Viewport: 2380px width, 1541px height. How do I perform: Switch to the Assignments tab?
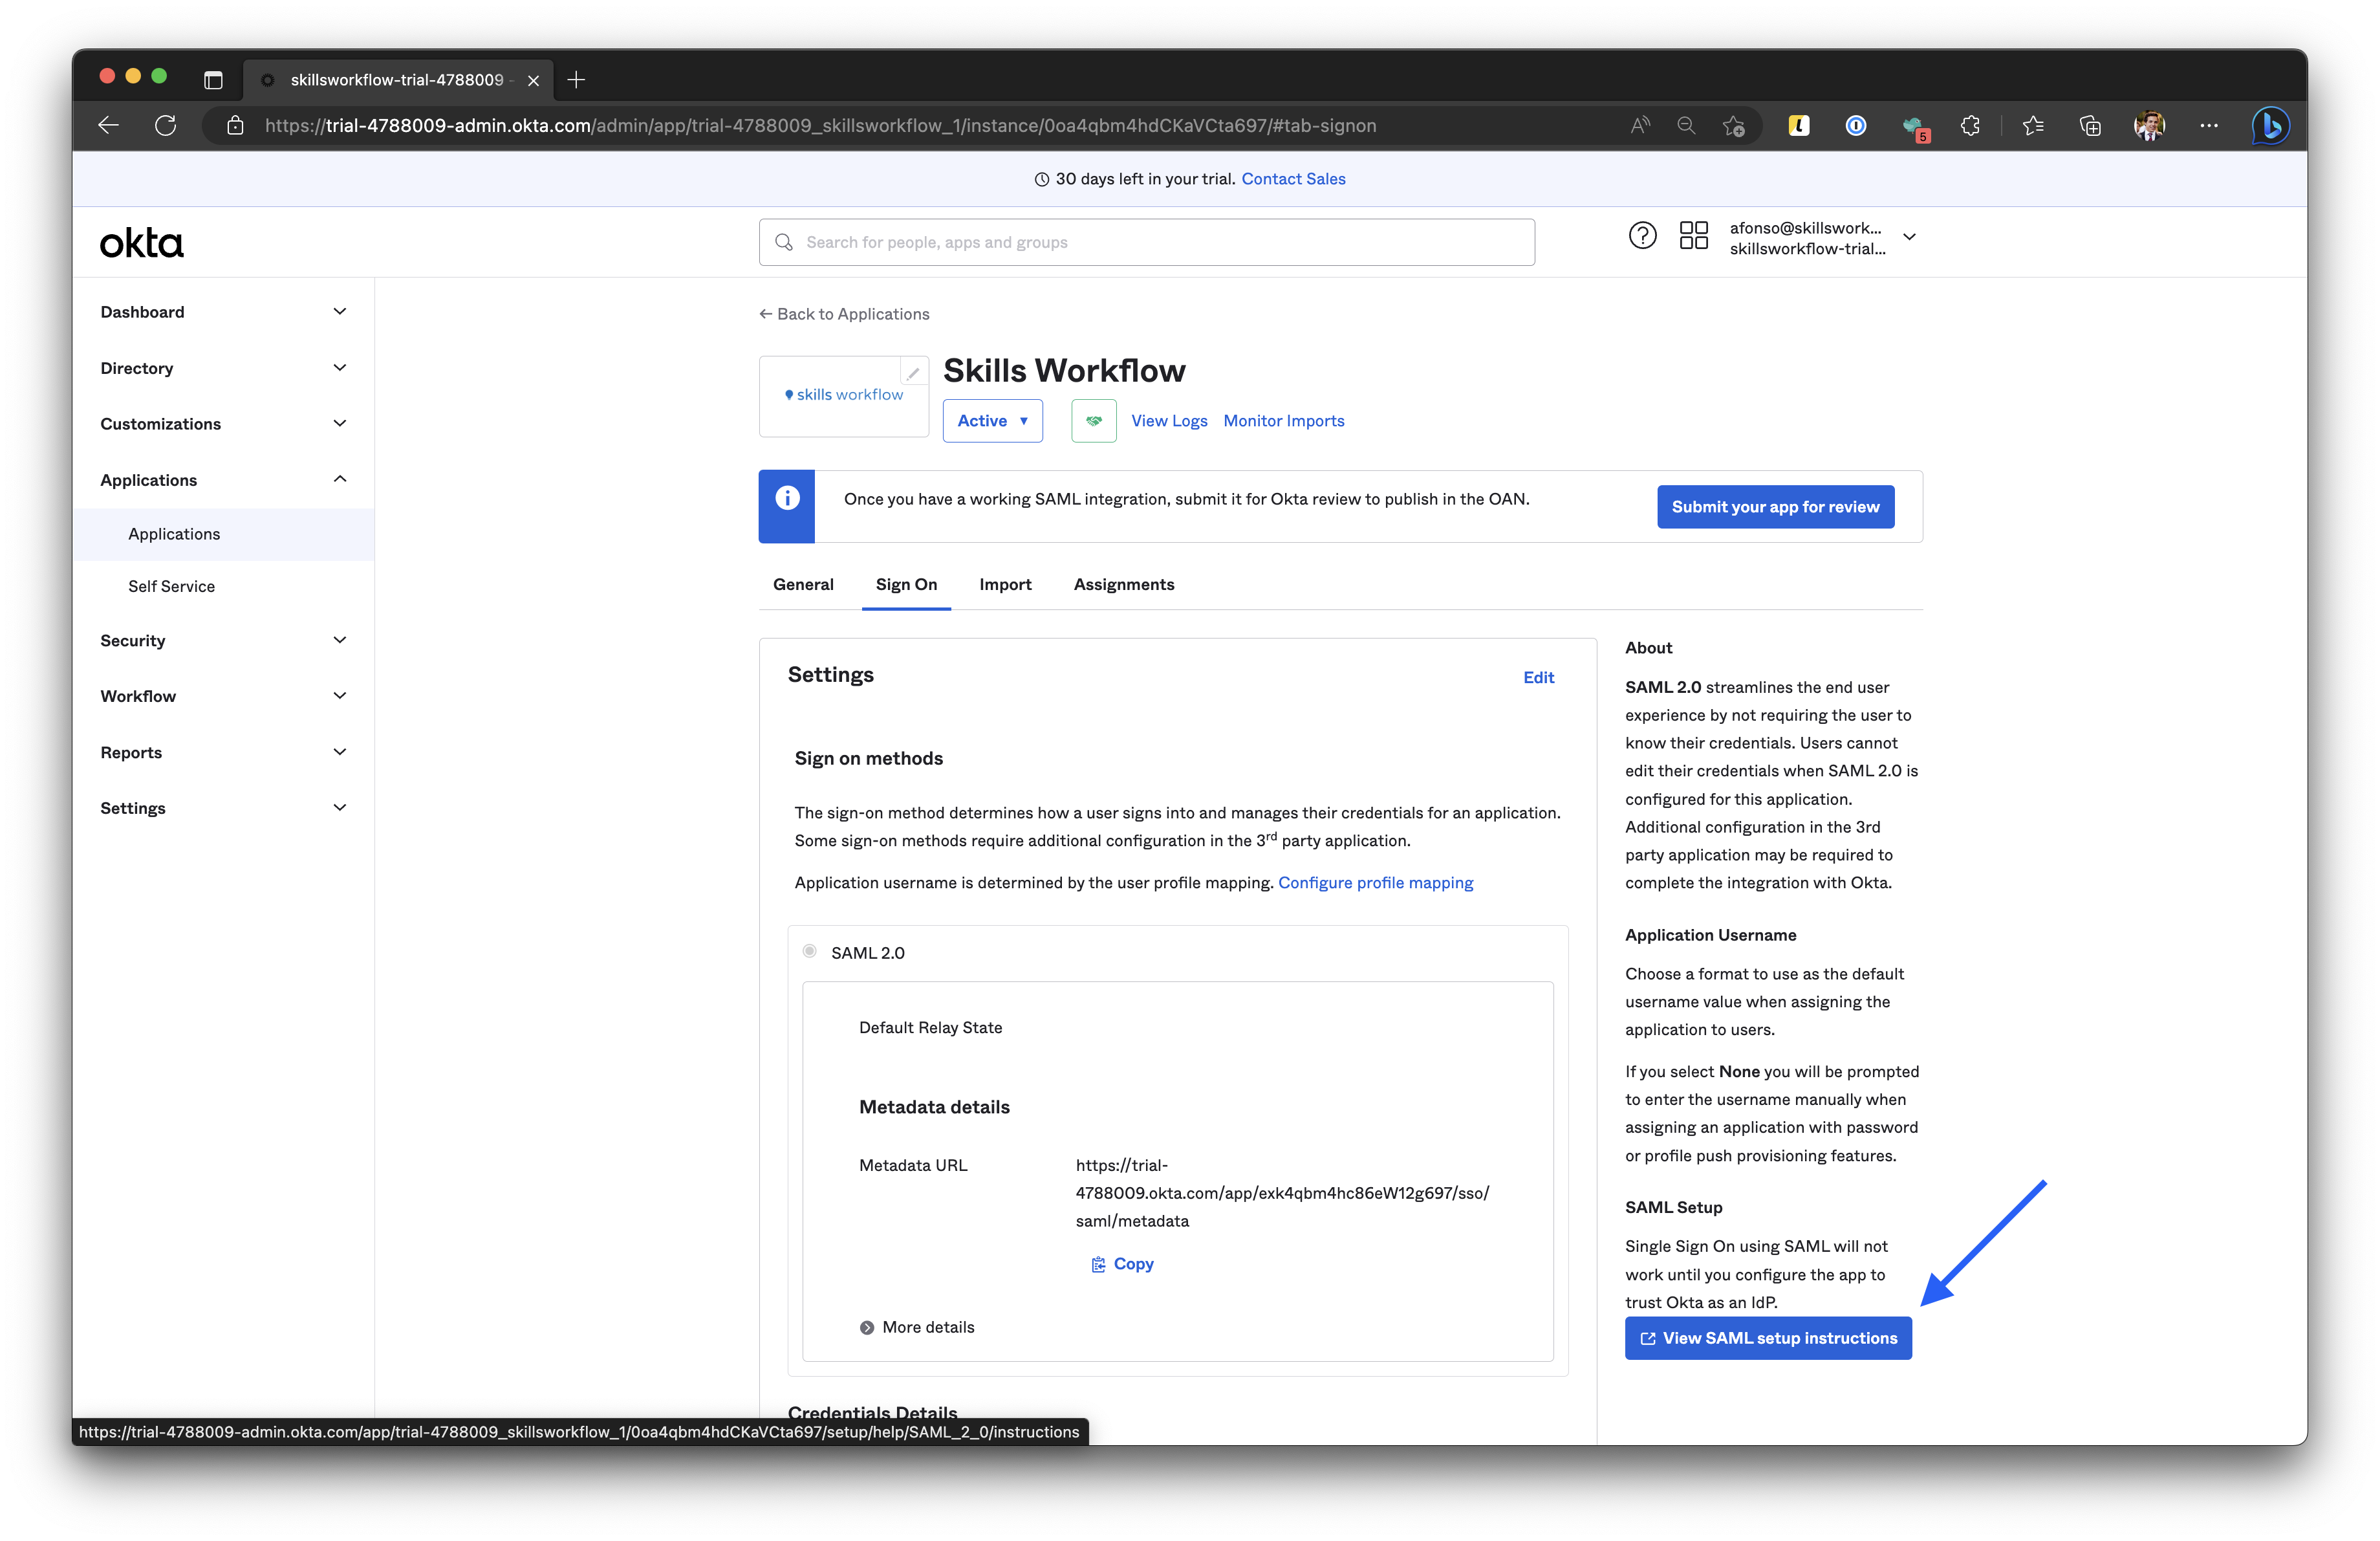coord(1124,584)
